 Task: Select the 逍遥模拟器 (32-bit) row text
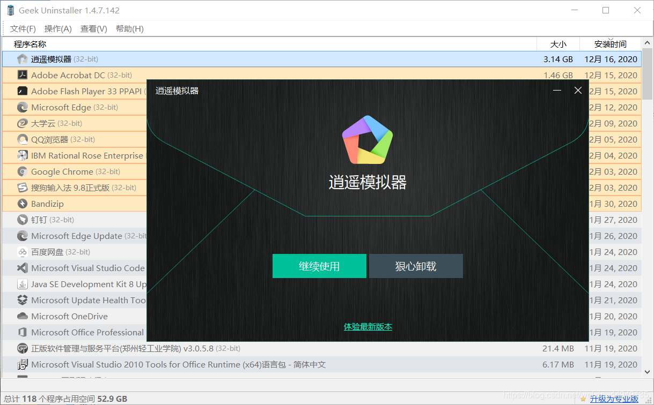(64, 59)
